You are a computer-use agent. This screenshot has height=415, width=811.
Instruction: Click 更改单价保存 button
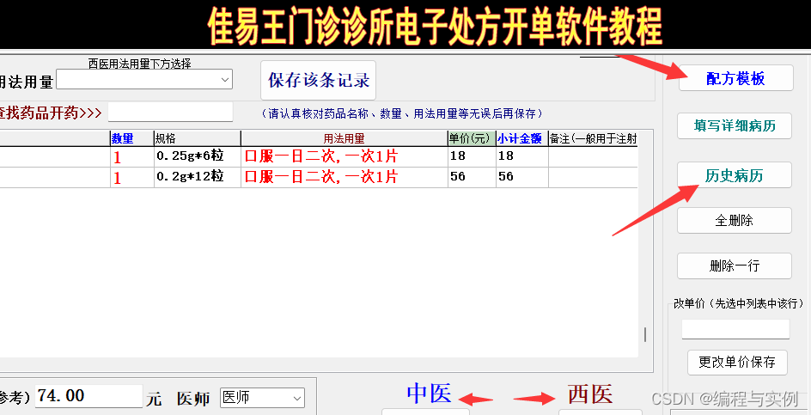pos(737,363)
